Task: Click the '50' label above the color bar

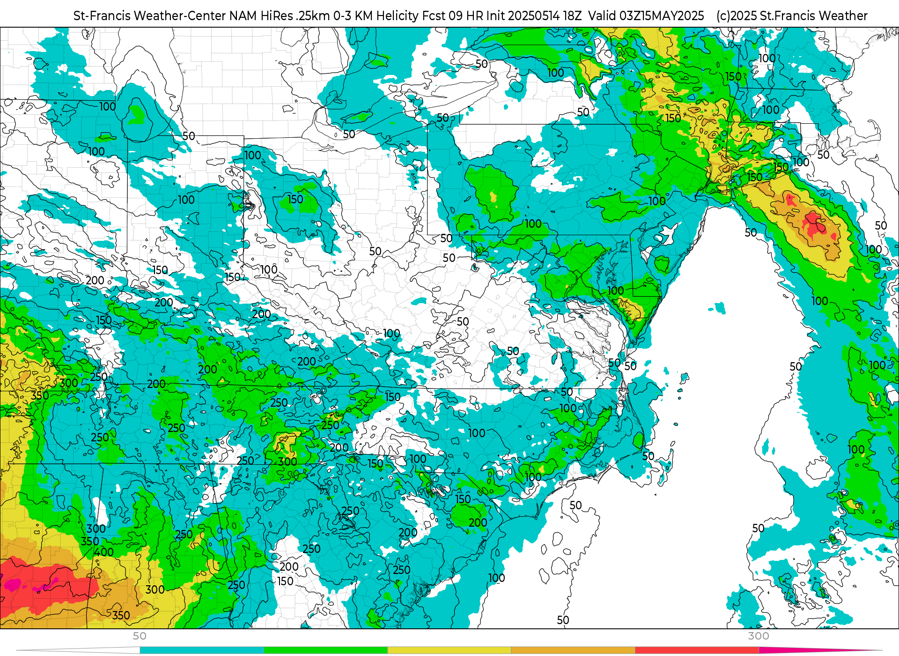Action: click(140, 636)
